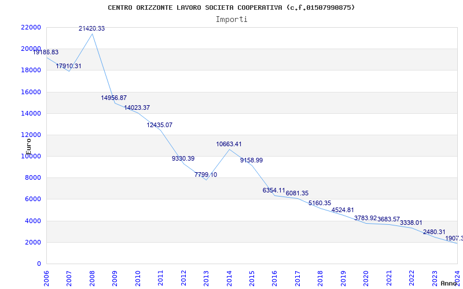Click the Euro y-axis title
Viewport: 463px width, 289px height.
click(x=28, y=147)
